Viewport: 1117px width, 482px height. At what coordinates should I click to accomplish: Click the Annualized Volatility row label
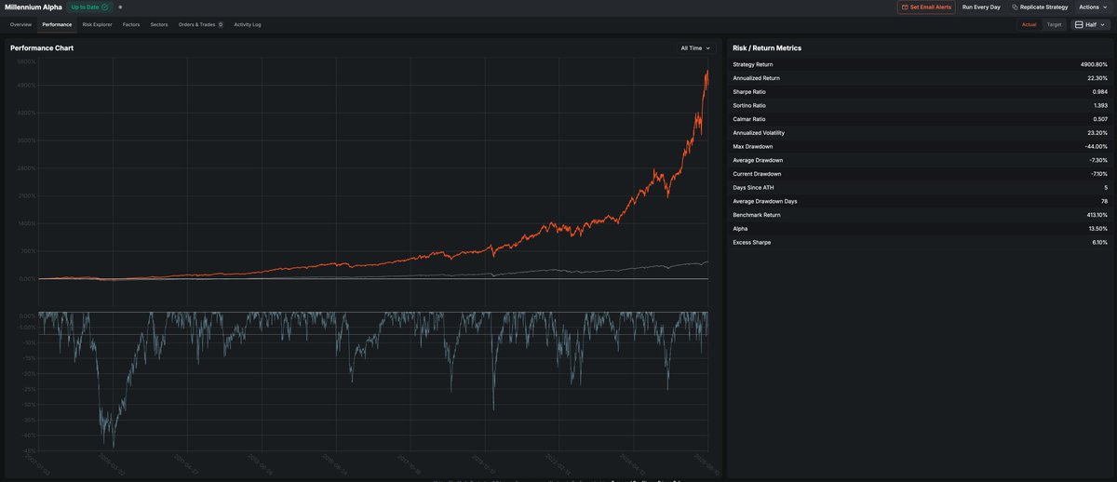click(757, 133)
